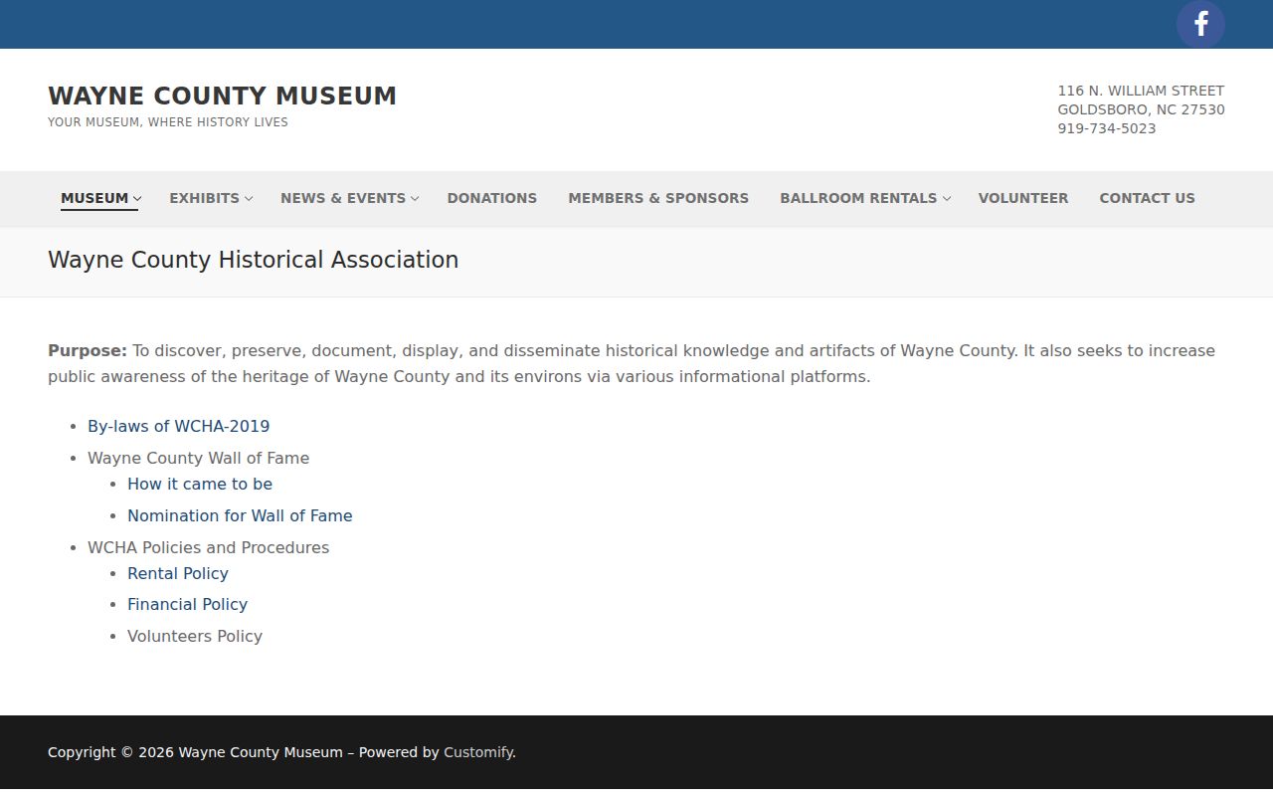Open the Donations menu item

[492, 198]
